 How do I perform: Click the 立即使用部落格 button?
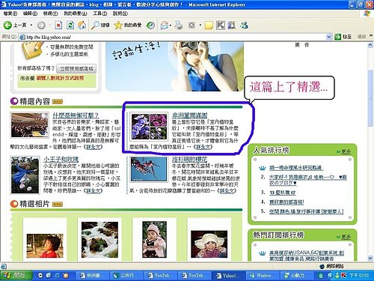pos(76,68)
